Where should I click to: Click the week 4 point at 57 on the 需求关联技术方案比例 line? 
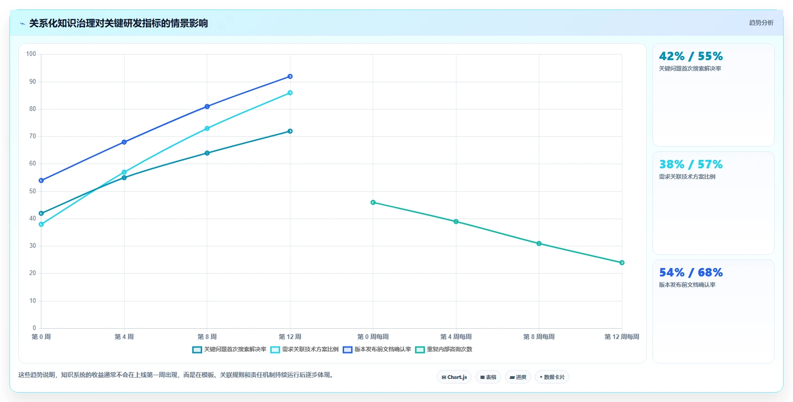pos(124,172)
